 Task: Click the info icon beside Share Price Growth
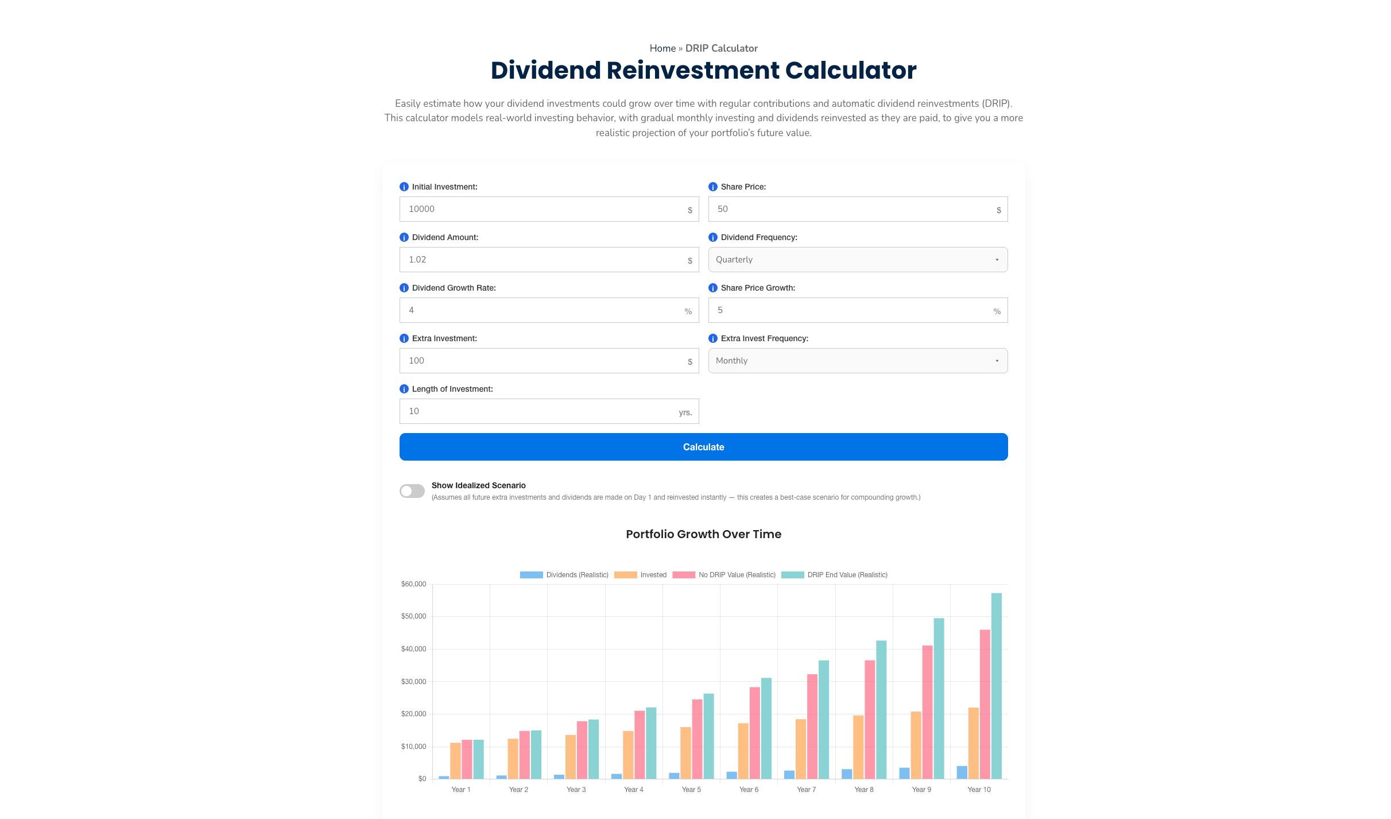(x=713, y=287)
